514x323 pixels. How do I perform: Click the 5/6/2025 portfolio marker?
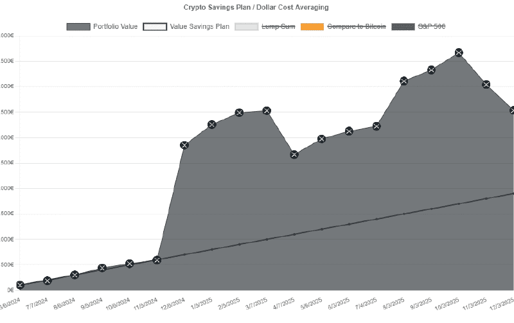[322, 139]
